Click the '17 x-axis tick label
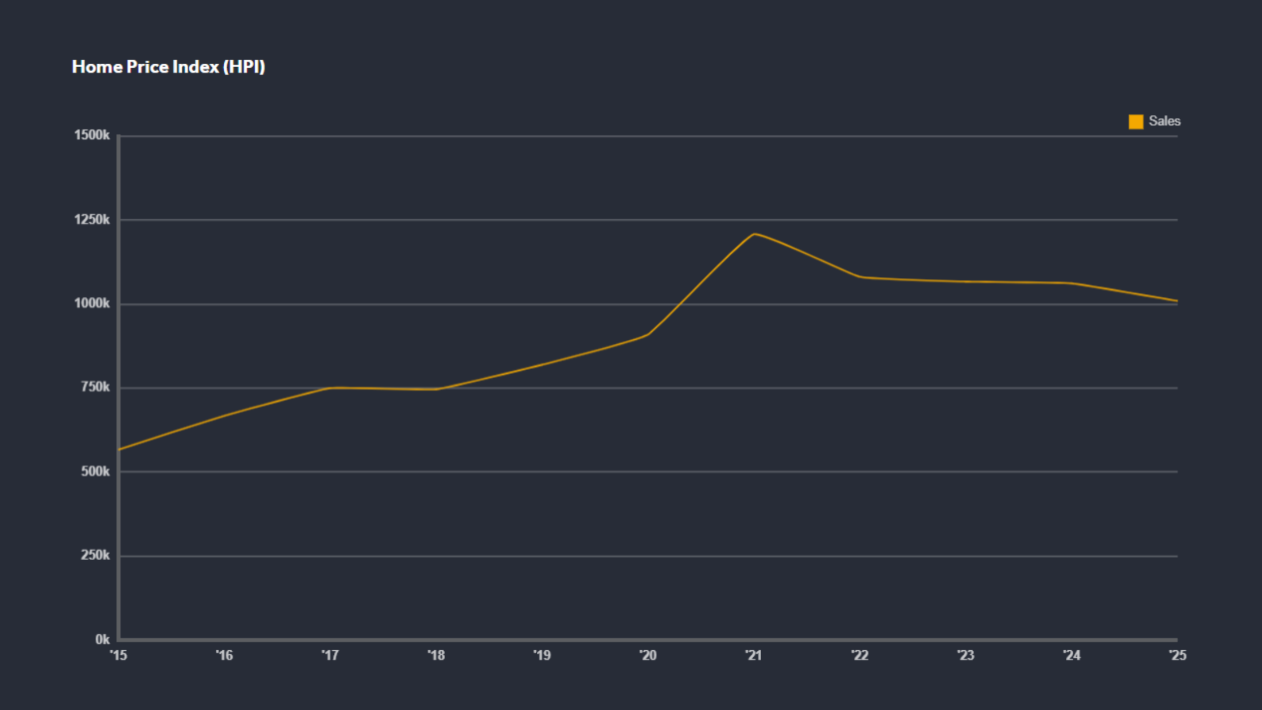This screenshot has width=1262, height=710. pyautogui.click(x=330, y=655)
